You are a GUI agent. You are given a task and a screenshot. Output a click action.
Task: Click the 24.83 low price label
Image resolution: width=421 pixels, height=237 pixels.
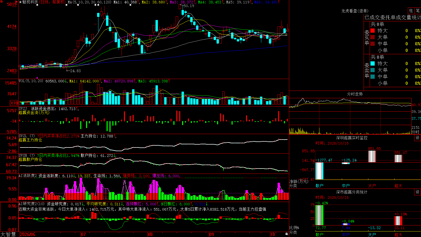point(75,71)
